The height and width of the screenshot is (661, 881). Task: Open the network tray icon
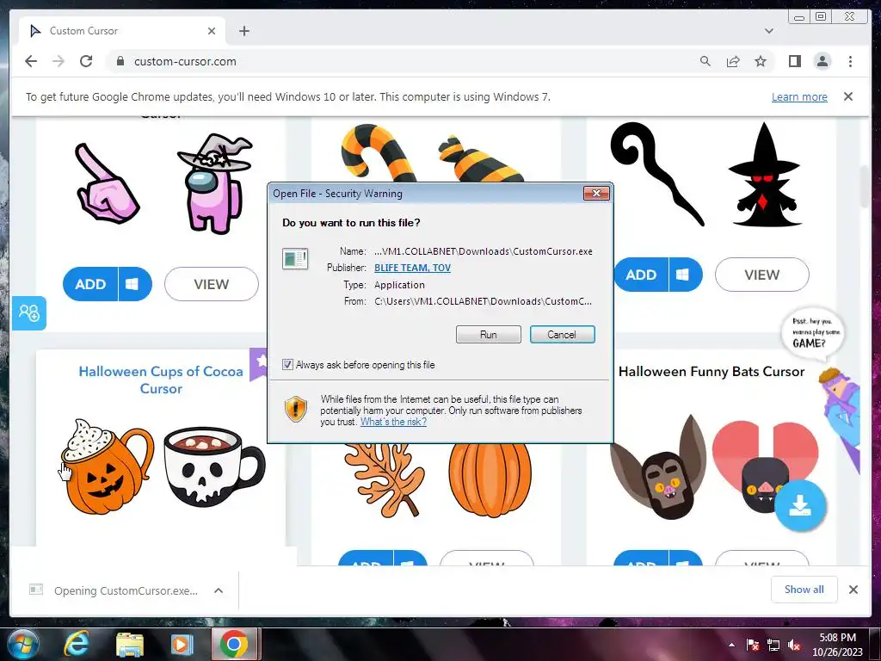click(x=773, y=645)
